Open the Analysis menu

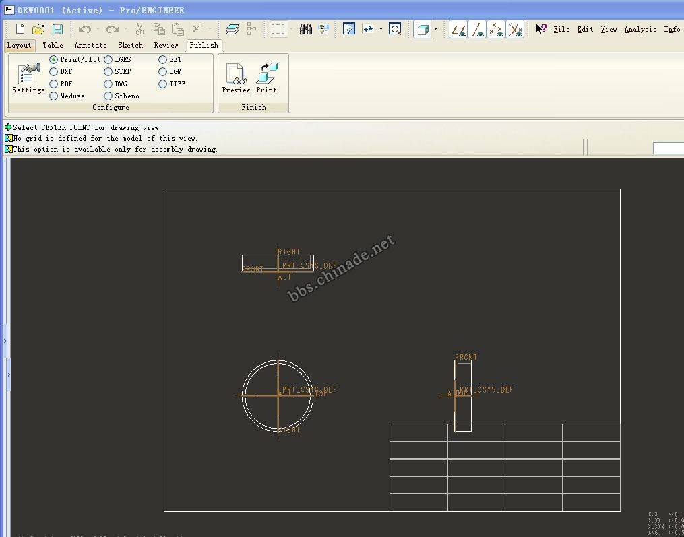640,29
